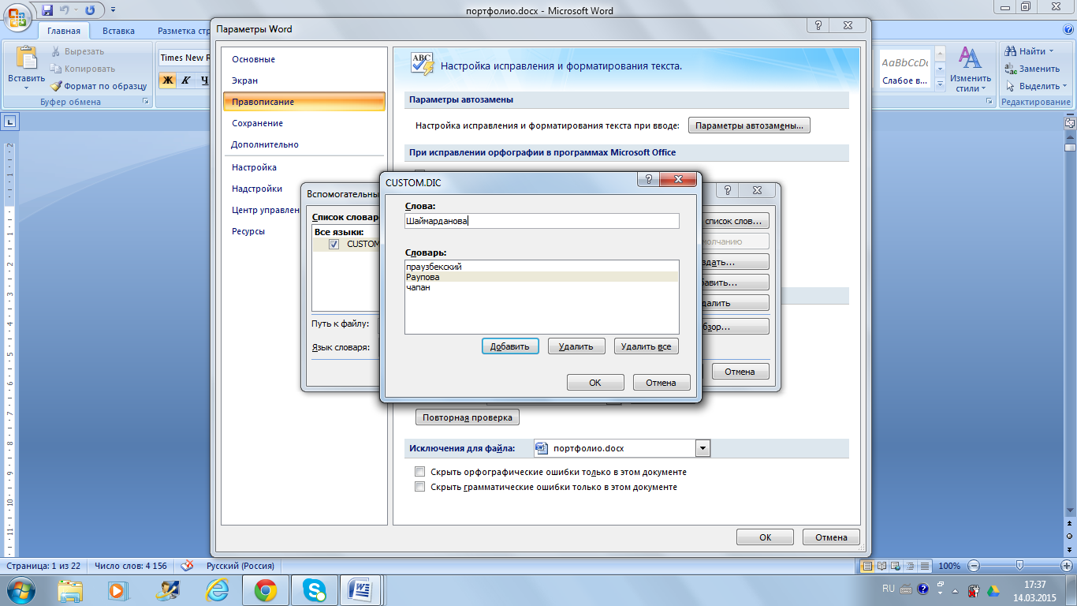Click the Change Styles (Изменить стили) icon
This screenshot has width=1077, height=606.
tap(970, 58)
